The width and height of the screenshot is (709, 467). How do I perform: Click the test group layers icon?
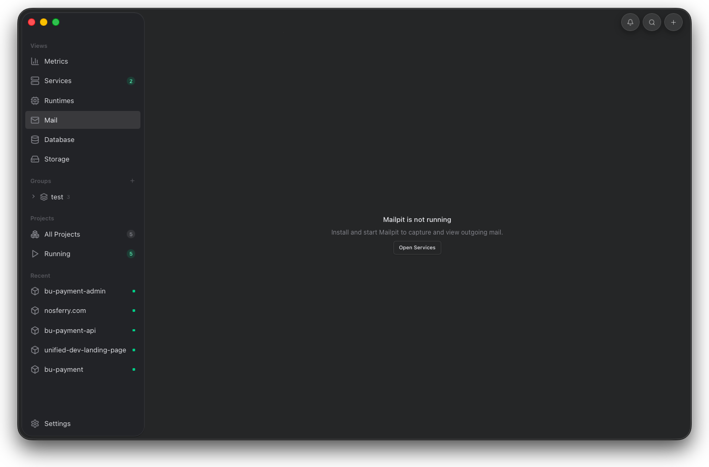pyautogui.click(x=44, y=197)
